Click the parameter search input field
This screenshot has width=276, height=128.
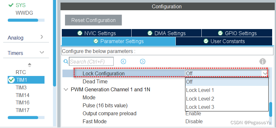pyautogui.click(x=87, y=62)
